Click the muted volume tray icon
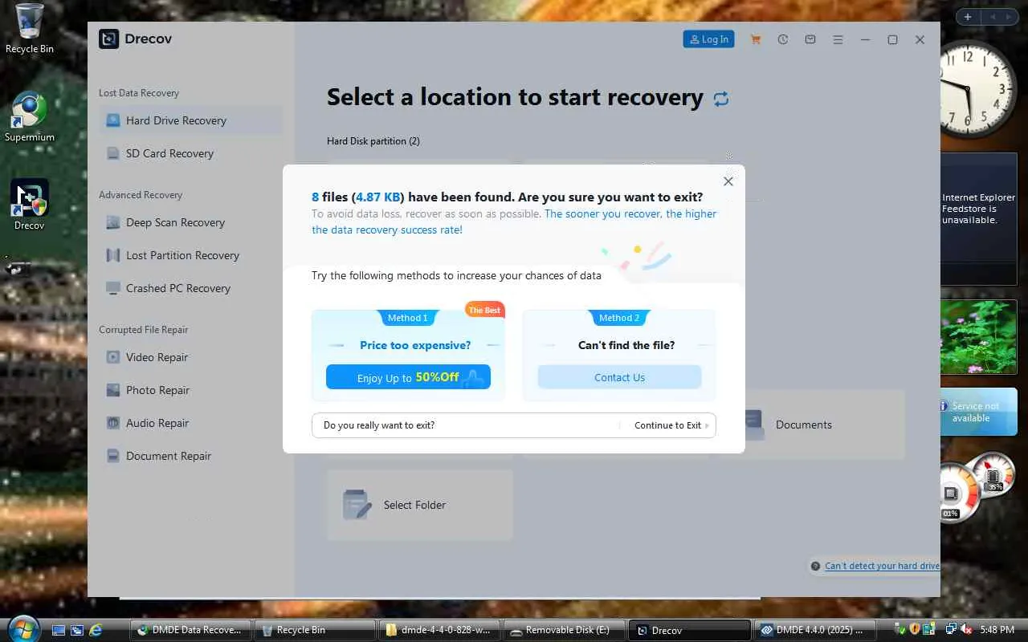This screenshot has height=642, width=1028. pos(967,630)
